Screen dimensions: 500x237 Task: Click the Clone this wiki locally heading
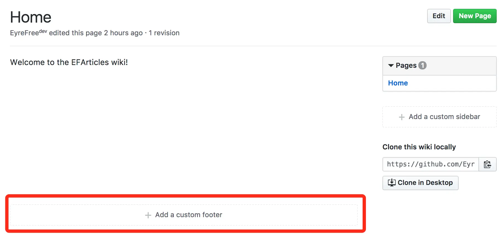(419, 147)
